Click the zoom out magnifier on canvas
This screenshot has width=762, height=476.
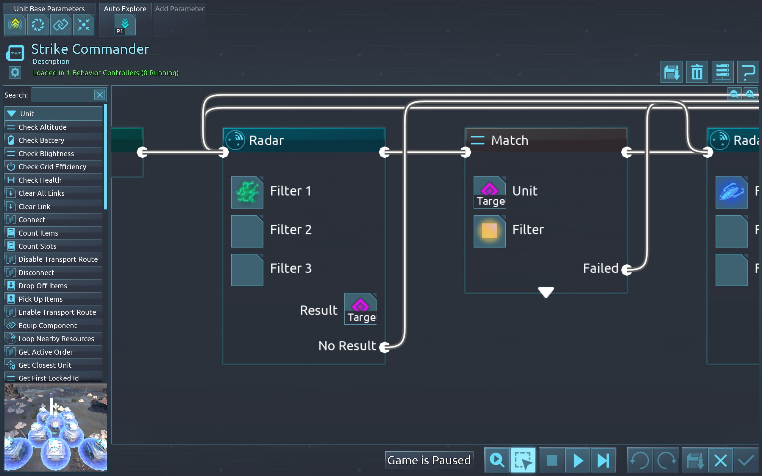734,94
